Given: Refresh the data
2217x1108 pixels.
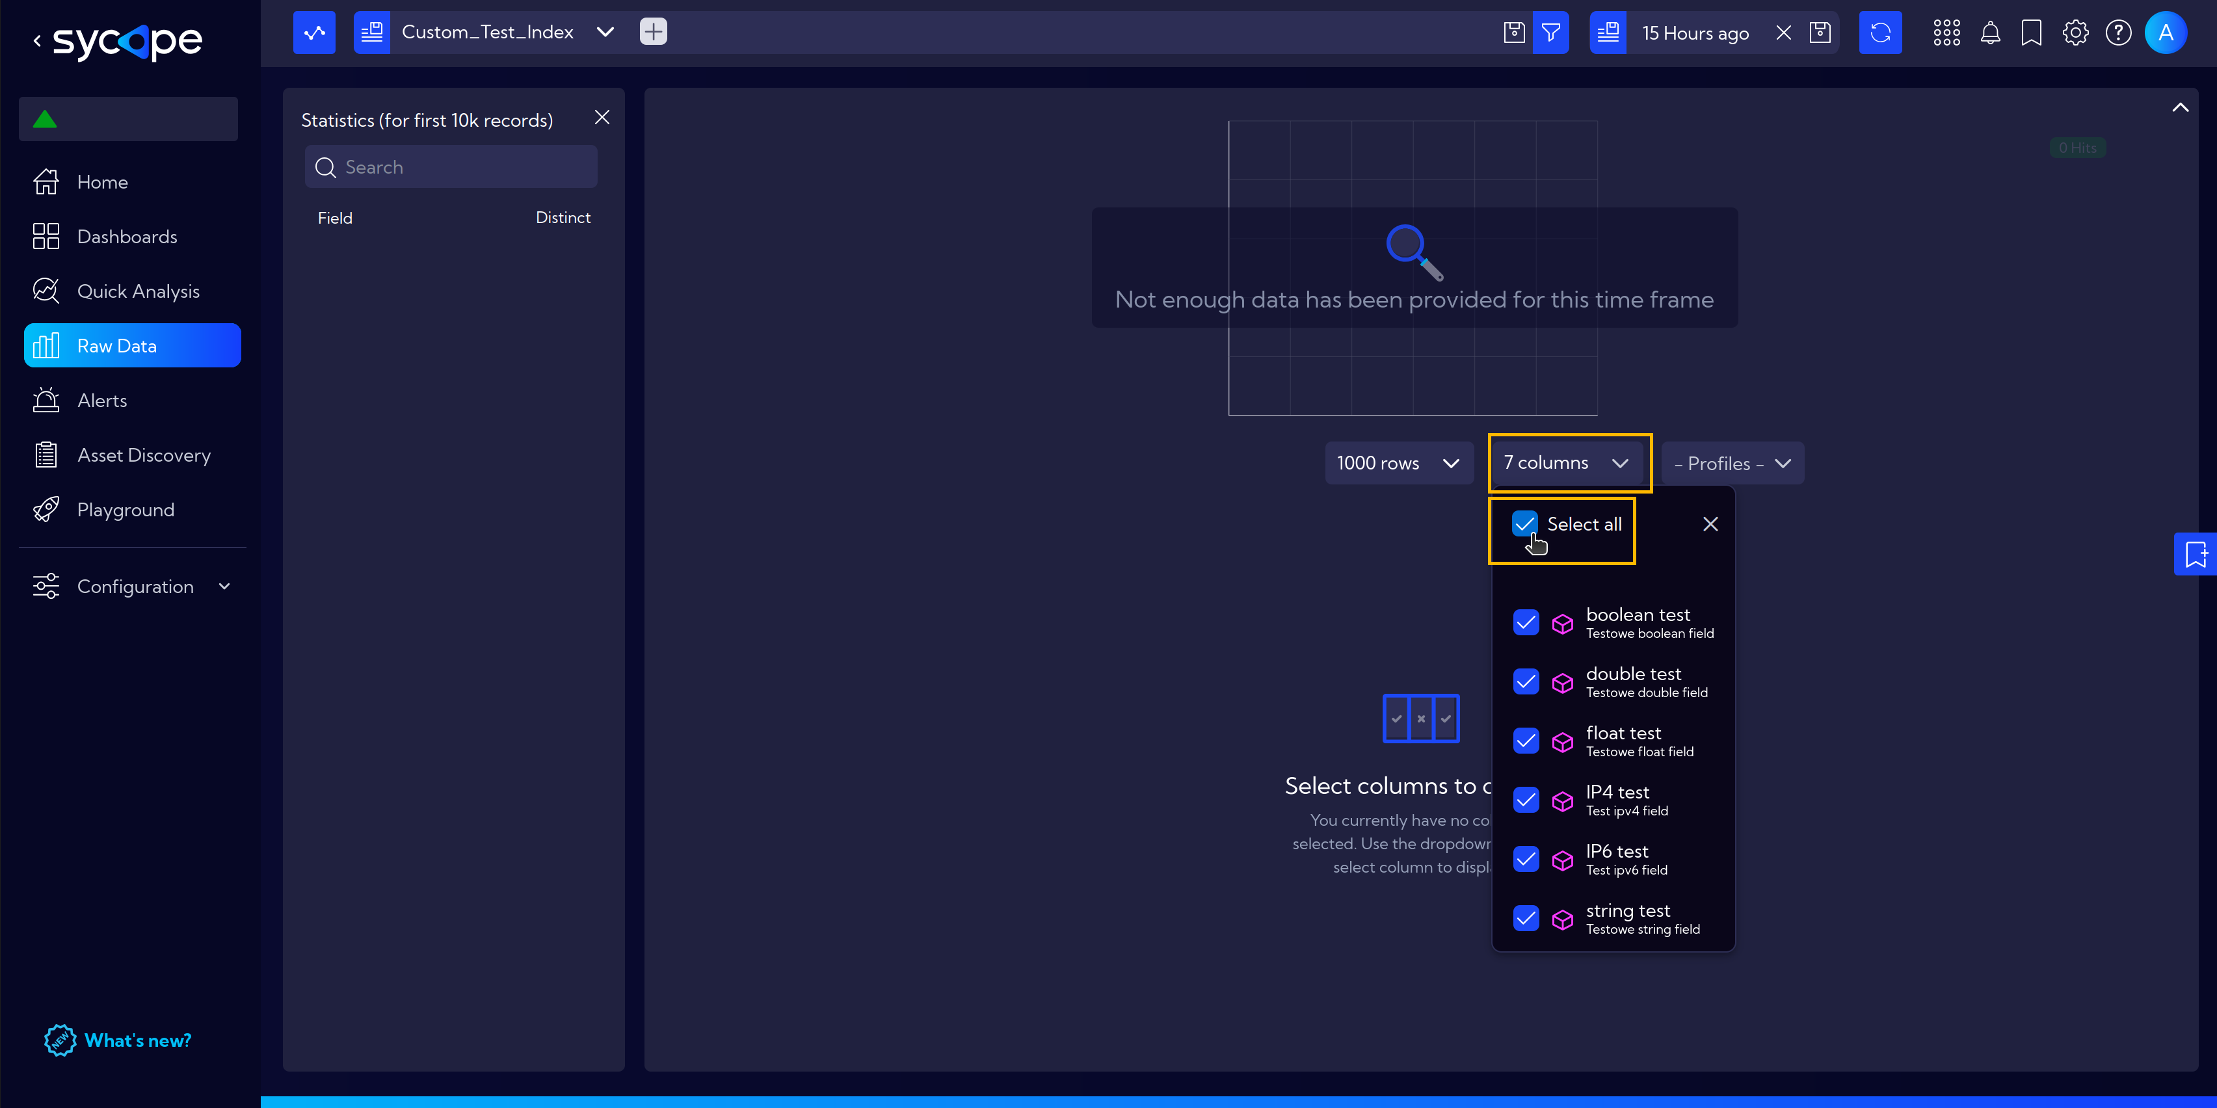Looking at the screenshot, I should [x=1881, y=33].
